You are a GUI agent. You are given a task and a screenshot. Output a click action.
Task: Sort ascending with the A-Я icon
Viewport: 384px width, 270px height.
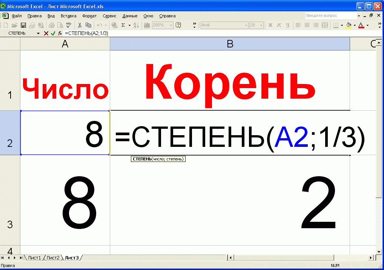(136, 25)
